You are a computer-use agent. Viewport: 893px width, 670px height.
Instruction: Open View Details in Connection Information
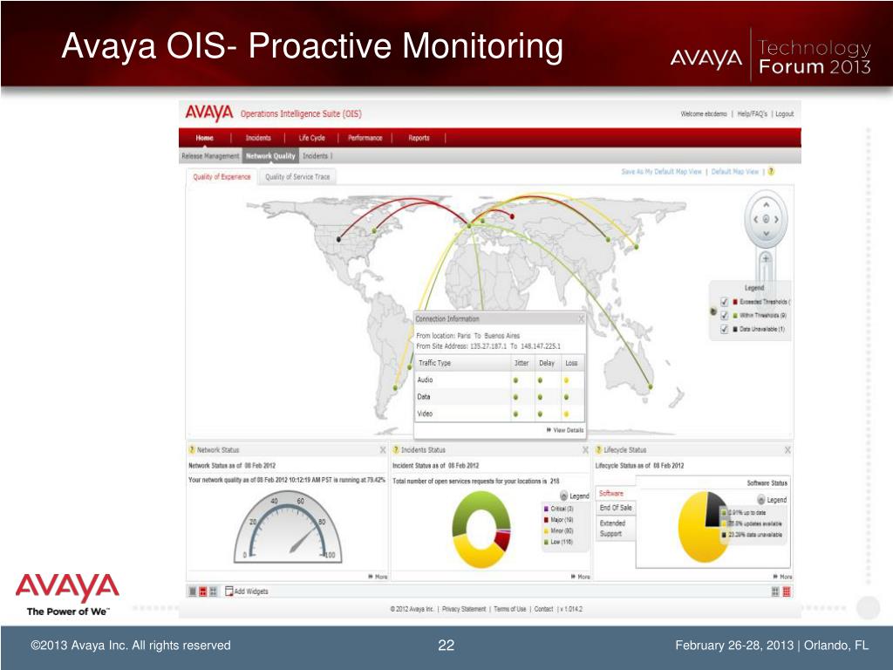click(x=565, y=430)
